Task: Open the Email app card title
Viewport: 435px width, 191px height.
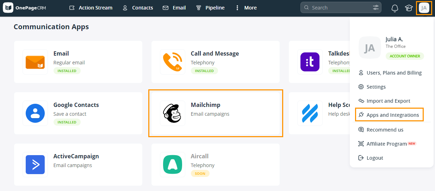Action: pos(61,53)
